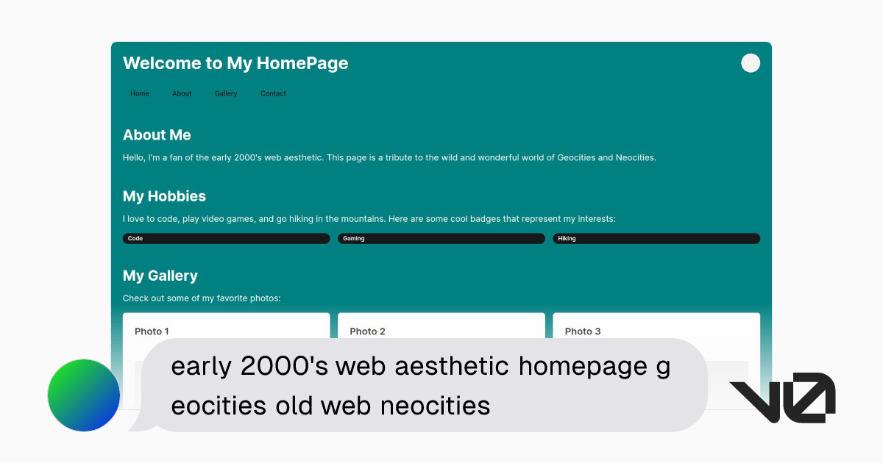Open the Home nav link
Image resolution: width=883 pixels, height=463 pixels.
[x=140, y=94]
